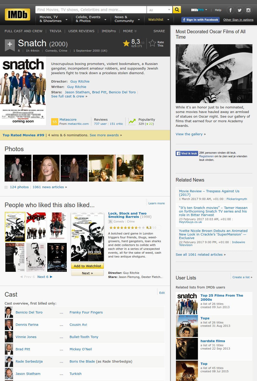The image size is (257, 381).
Task: Type in the Find Movies search field
Action: (x=91, y=10)
